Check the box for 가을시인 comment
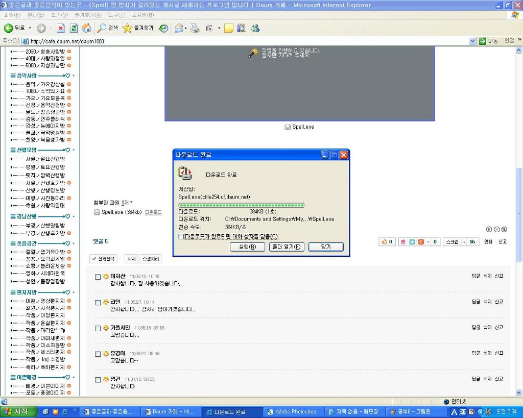 coord(98,328)
